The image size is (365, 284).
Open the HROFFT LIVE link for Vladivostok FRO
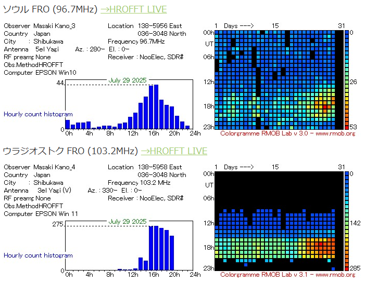click(x=174, y=151)
